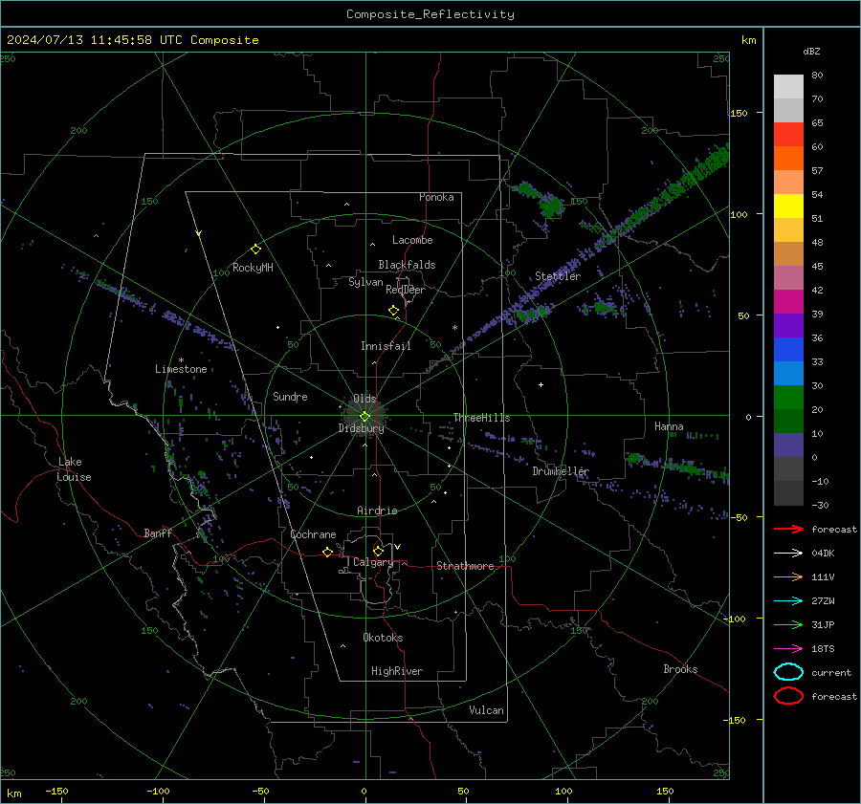Click the Sundre city label
This screenshot has height=804, width=861.
click(290, 397)
